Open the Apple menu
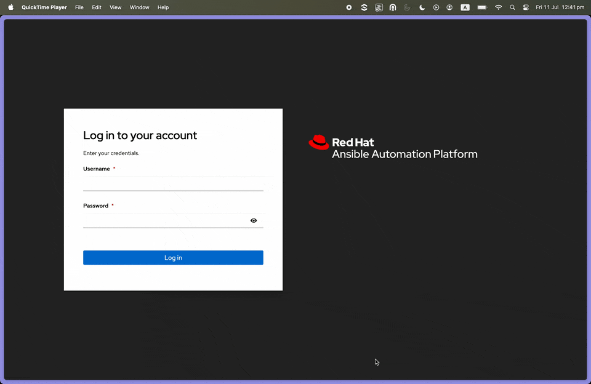This screenshot has height=384, width=591. (x=11, y=7)
